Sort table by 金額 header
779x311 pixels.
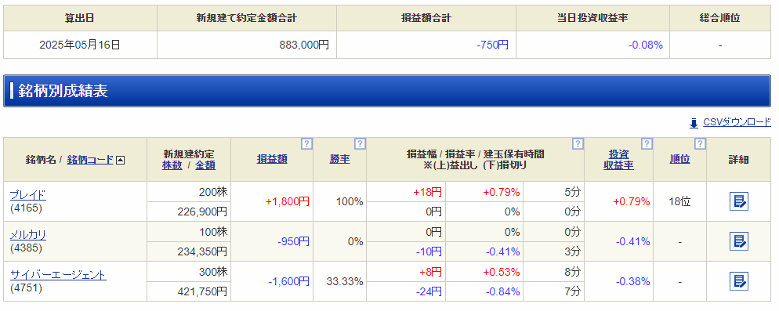click(x=205, y=165)
